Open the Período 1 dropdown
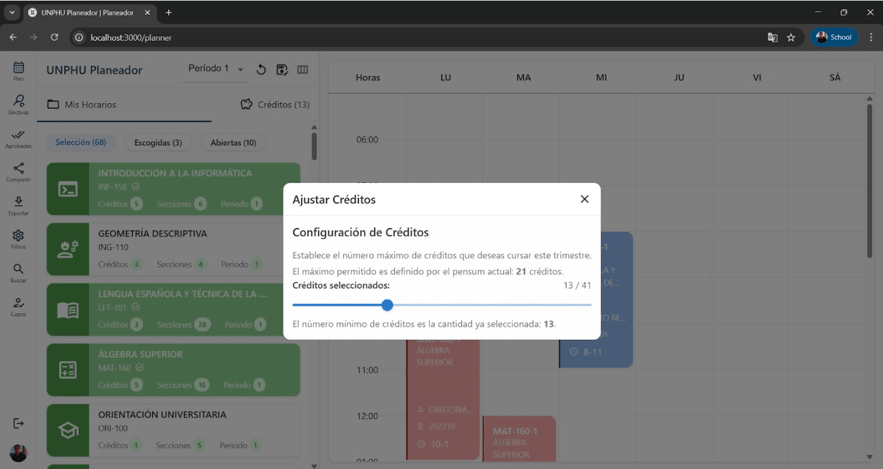Image resolution: width=883 pixels, height=469 pixels. pos(216,69)
